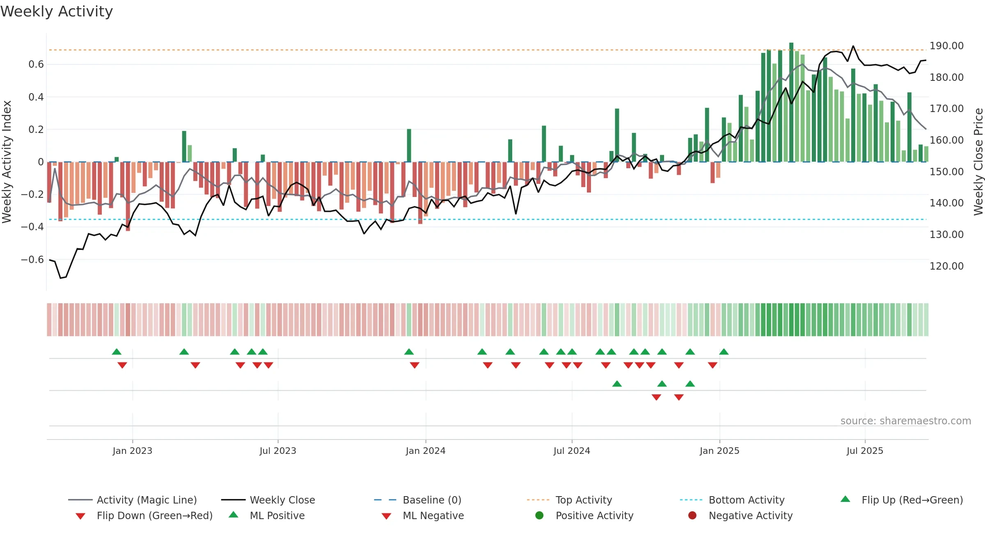Image resolution: width=985 pixels, height=554 pixels.
Task: Click the 0.6 activity index axis label
Action: 36,64
